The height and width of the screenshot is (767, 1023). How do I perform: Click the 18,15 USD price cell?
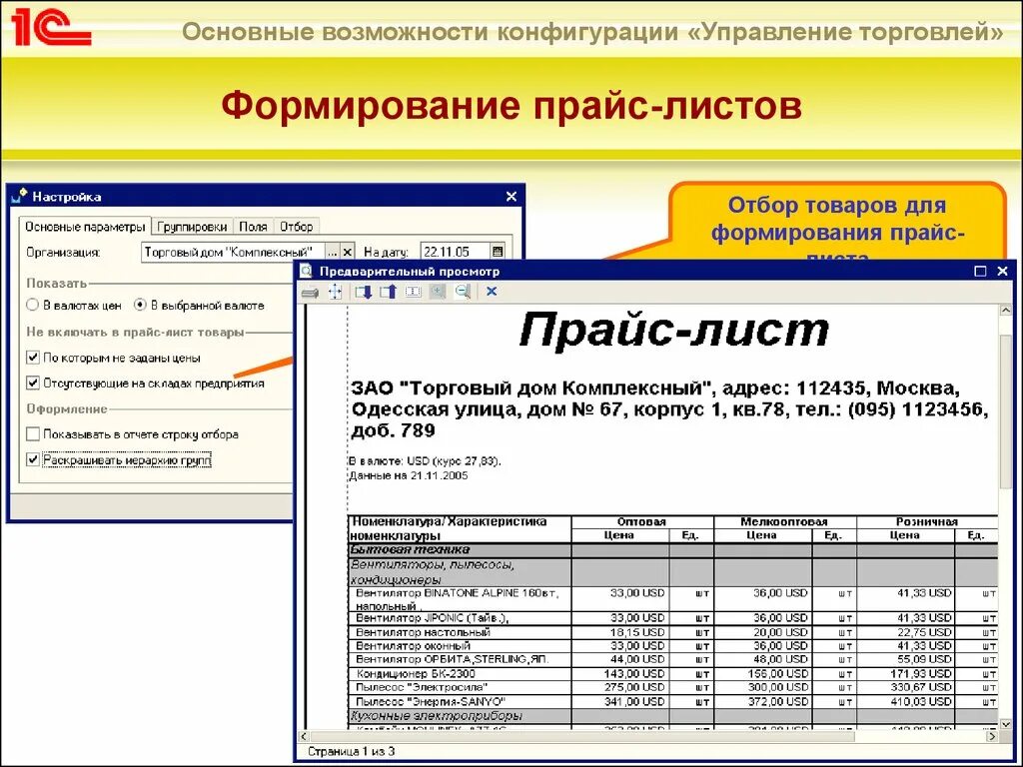[619, 632]
